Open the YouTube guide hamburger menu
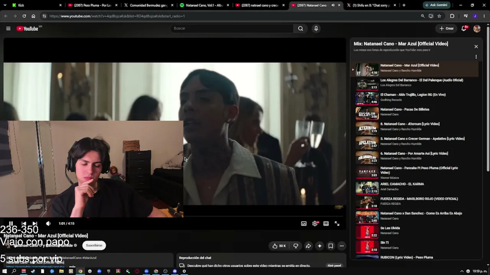 click(x=8, y=28)
